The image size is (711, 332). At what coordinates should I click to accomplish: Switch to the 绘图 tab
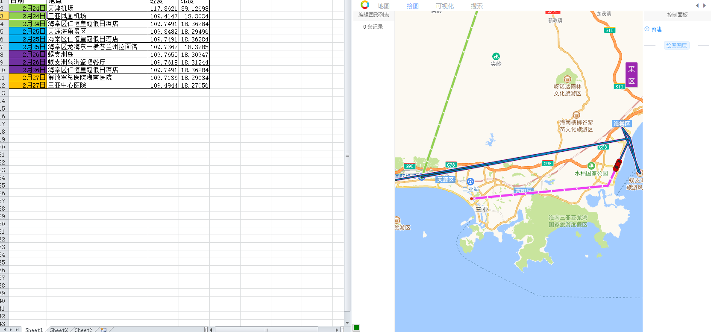[x=413, y=6]
